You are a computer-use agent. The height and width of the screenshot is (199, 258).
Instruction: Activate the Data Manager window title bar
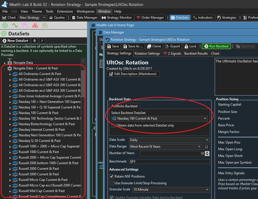coord(114,32)
